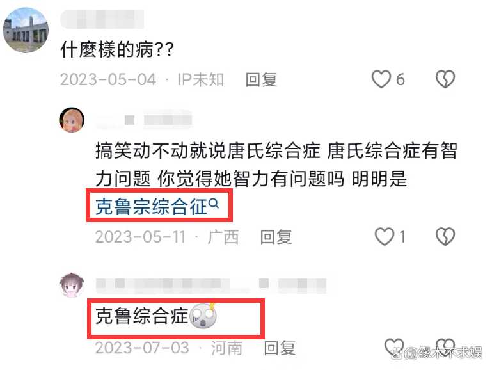Like the 广西 reply showing 1 like
The height and width of the screenshot is (370, 492).
(x=385, y=236)
